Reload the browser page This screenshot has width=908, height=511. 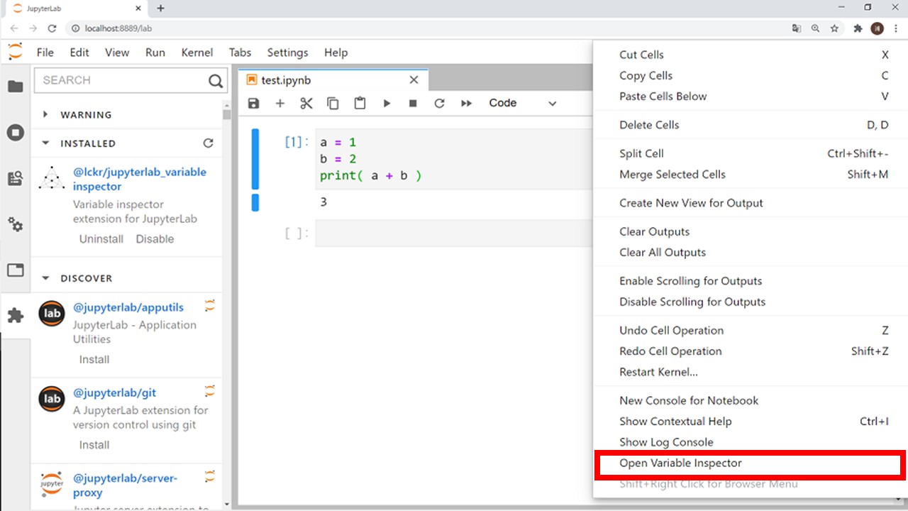(x=52, y=28)
